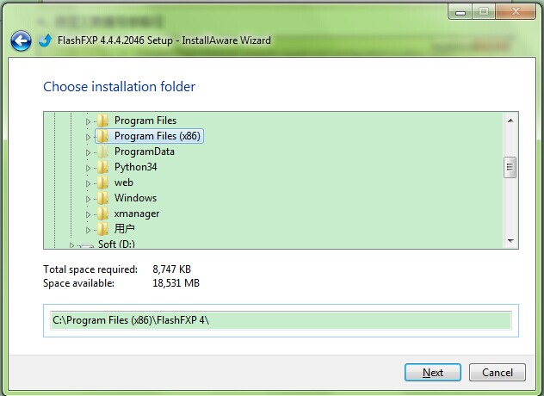The height and width of the screenshot is (396, 544).
Task: Click the folder tree scroll up arrow
Action: click(510, 121)
